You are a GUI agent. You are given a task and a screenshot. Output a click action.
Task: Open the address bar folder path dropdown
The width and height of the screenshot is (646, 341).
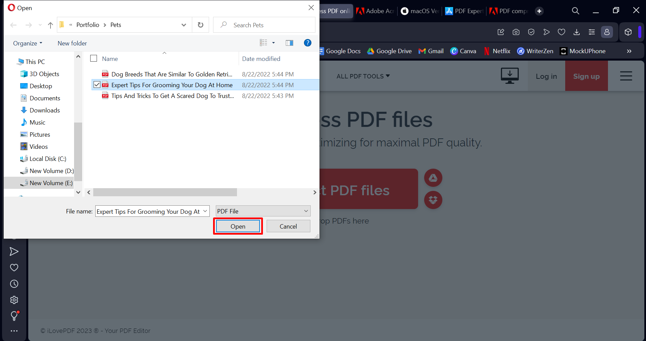click(x=183, y=25)
